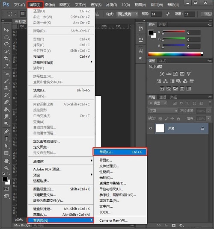
Task: Select the Eraser tool
Action: click(x=6, y=102)
